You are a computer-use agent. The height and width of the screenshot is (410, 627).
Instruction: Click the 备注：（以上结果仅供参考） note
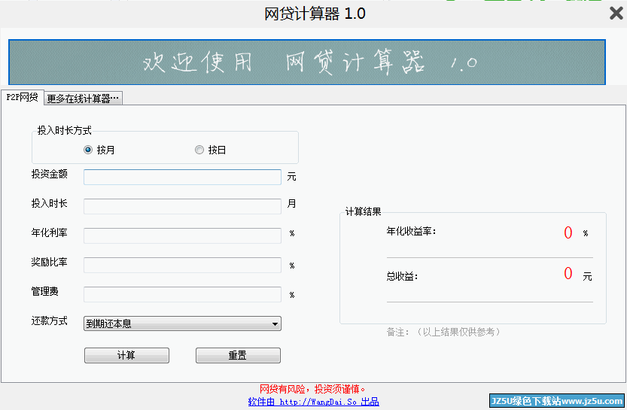click(x=443, y=332)
